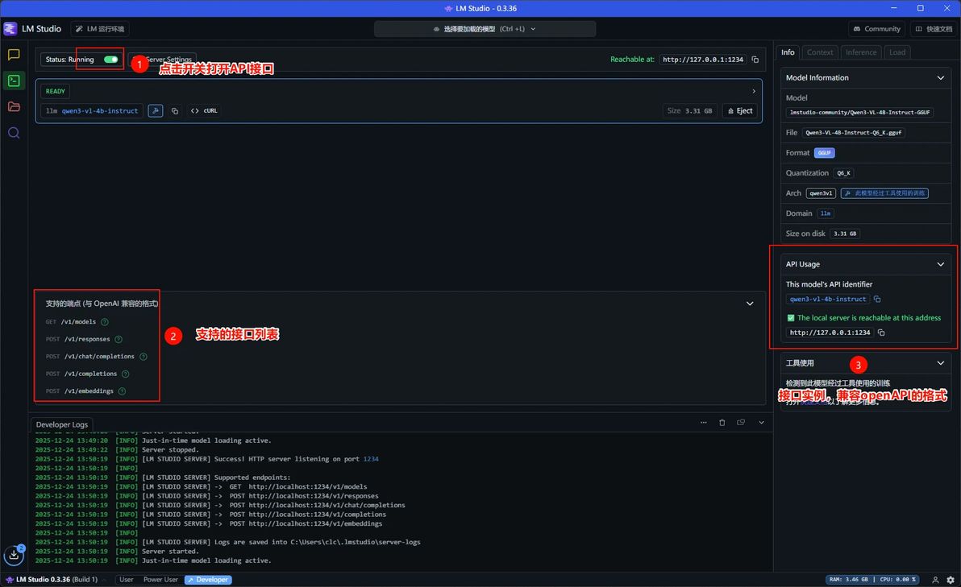Switch to the Inference tab
This screenshot has height=587, width=961.
[861, 52]
